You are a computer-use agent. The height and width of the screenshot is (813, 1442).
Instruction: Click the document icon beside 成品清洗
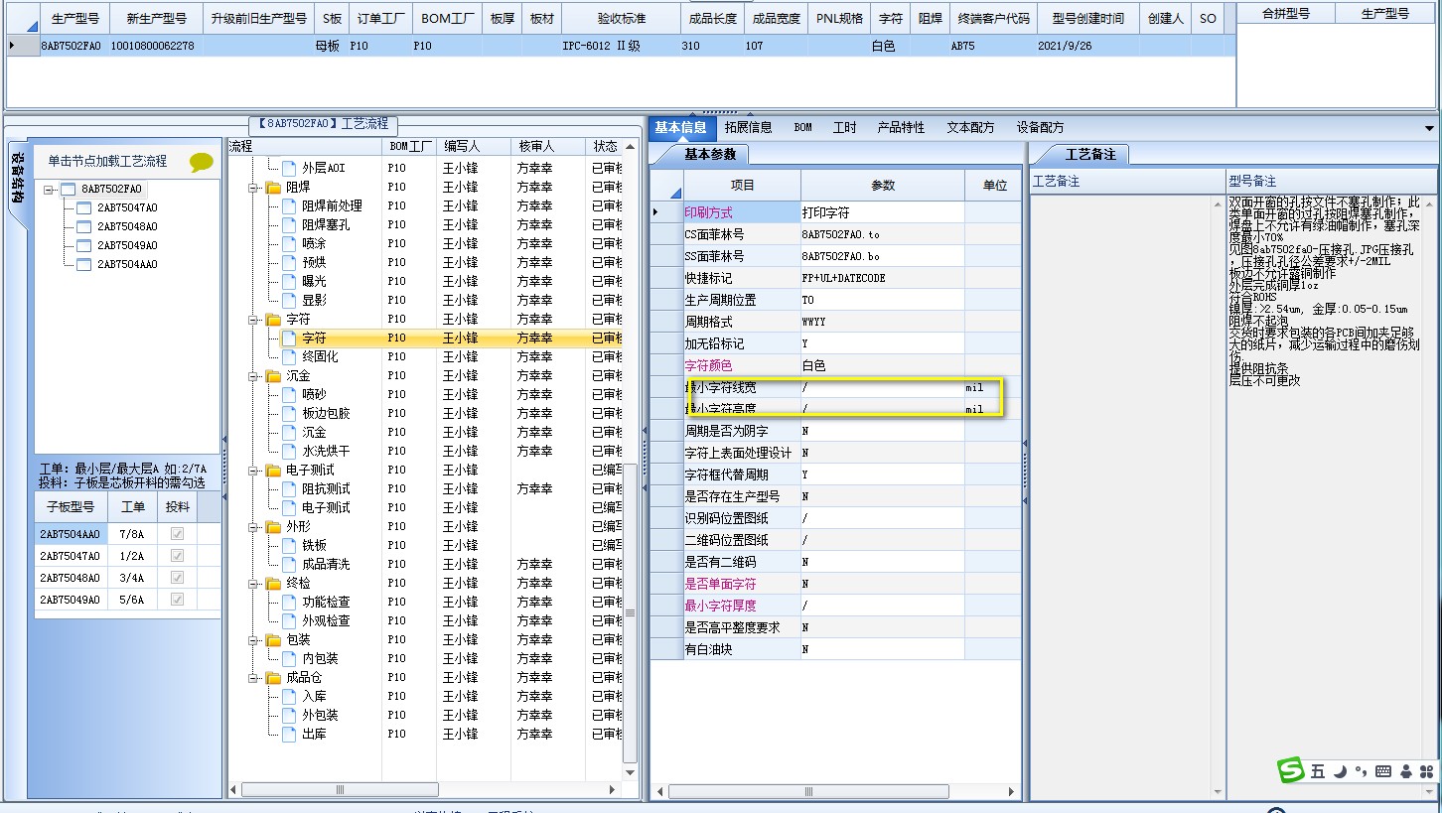[x=289, y=564]
